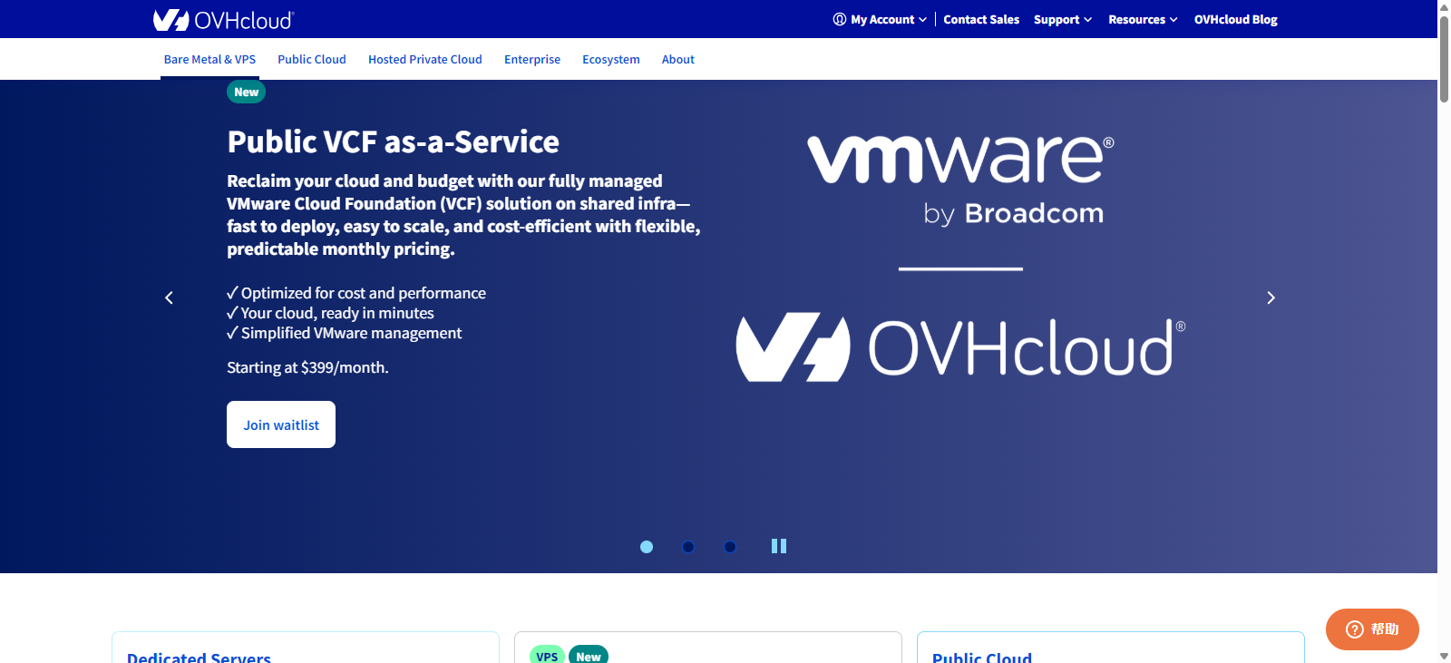Click the 'Starting at $399/month.' text
1451x663 pixels.
[x=307, y=367]
